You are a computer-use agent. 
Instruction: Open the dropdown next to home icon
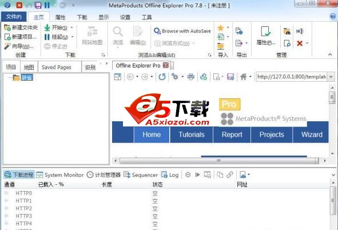(x=250, y=77)
